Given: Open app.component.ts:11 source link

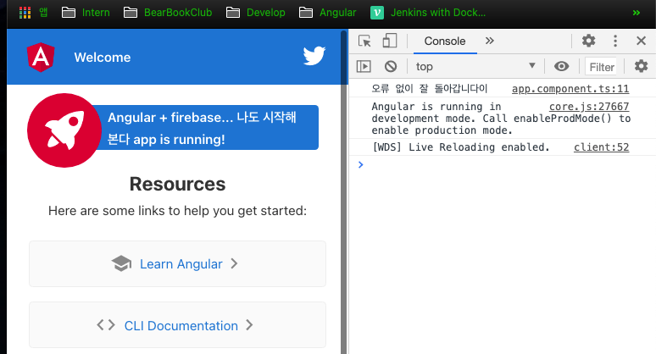Looking at the screenshot, I should 570,89.
